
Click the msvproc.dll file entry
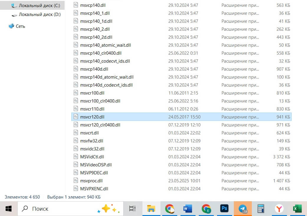coord(91,181)
